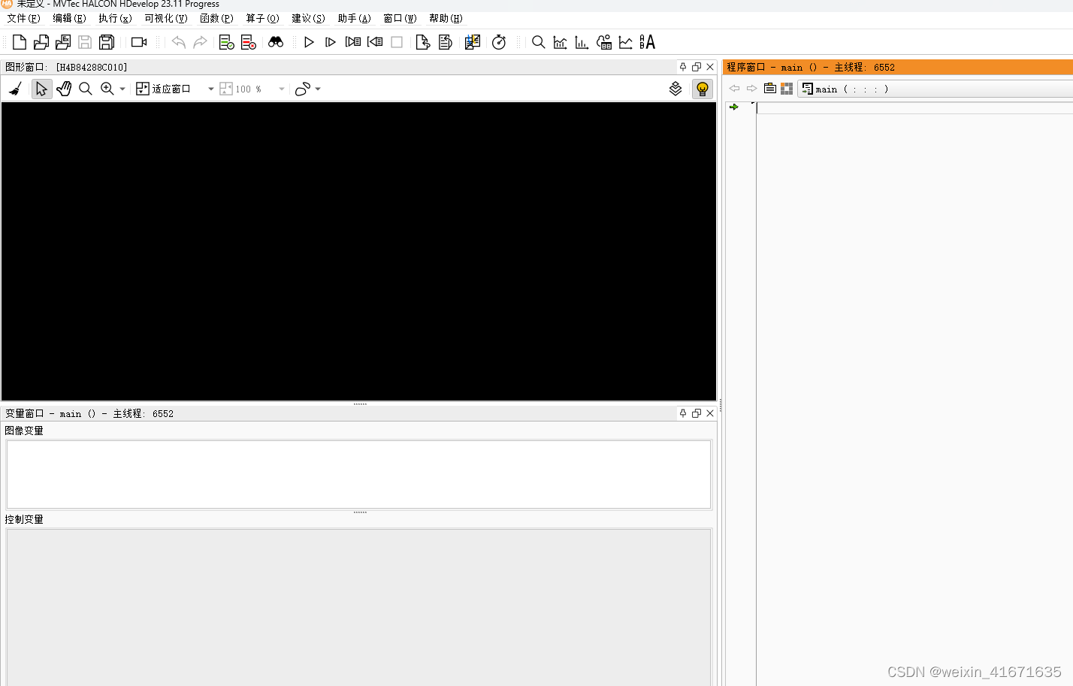
Task: Stop program execution square button
Action: tap(397, 42)
